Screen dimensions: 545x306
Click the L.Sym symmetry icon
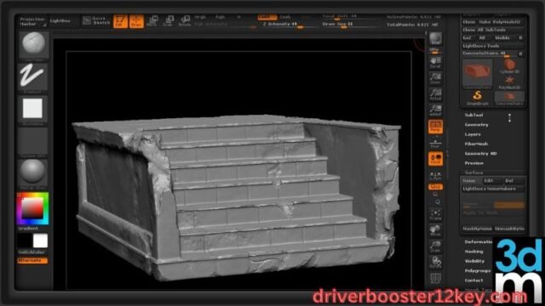point(435,176)
